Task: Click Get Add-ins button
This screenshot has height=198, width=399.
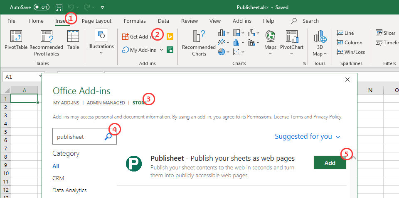Action: point(139,37)
